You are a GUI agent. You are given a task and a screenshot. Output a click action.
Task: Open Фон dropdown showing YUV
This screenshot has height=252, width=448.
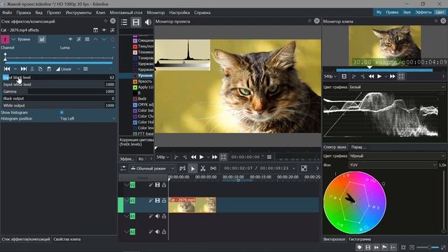tap(393, 165)
